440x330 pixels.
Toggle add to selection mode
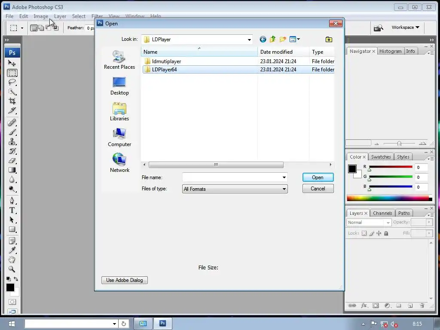pos(41,28)
